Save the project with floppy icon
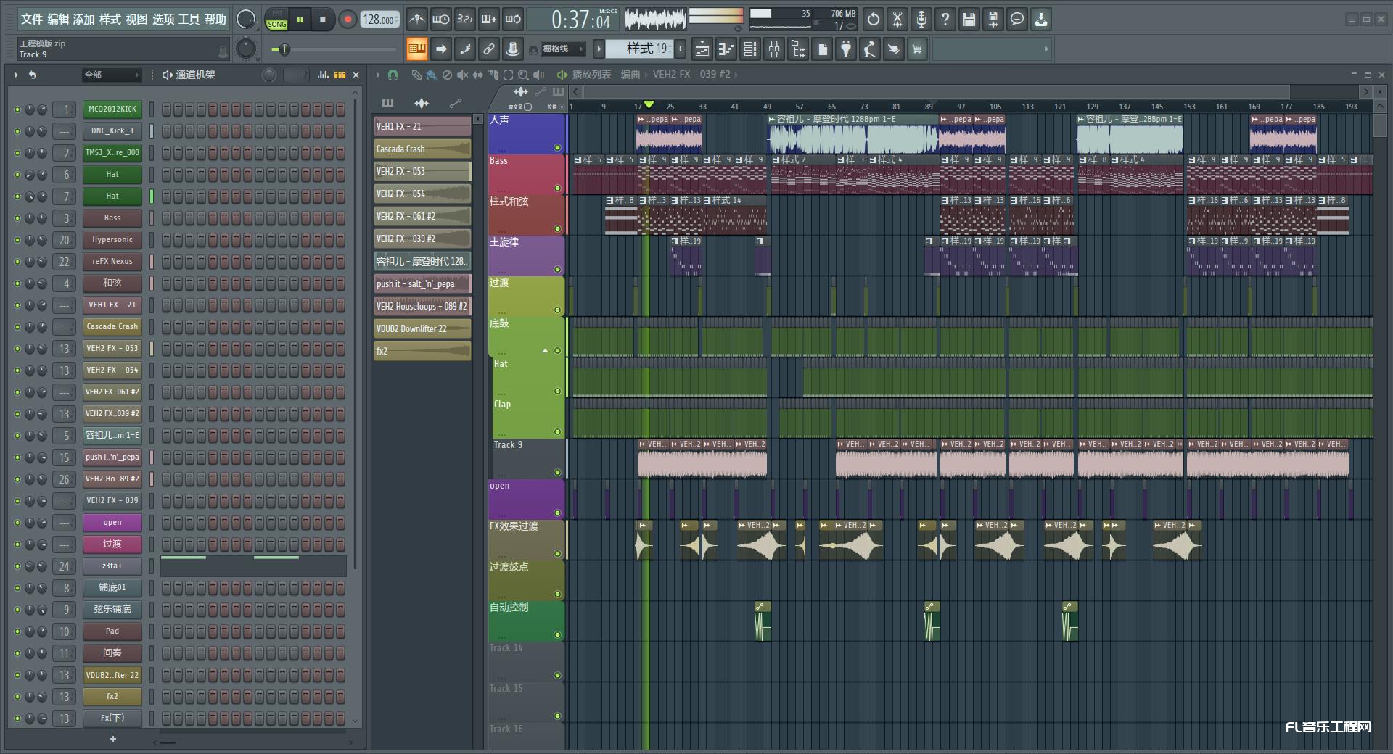The height and width of the screenshot is (754, 1393). 969,20
